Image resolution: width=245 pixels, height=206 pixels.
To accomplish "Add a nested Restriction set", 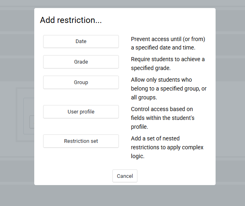I will (81, 141).
